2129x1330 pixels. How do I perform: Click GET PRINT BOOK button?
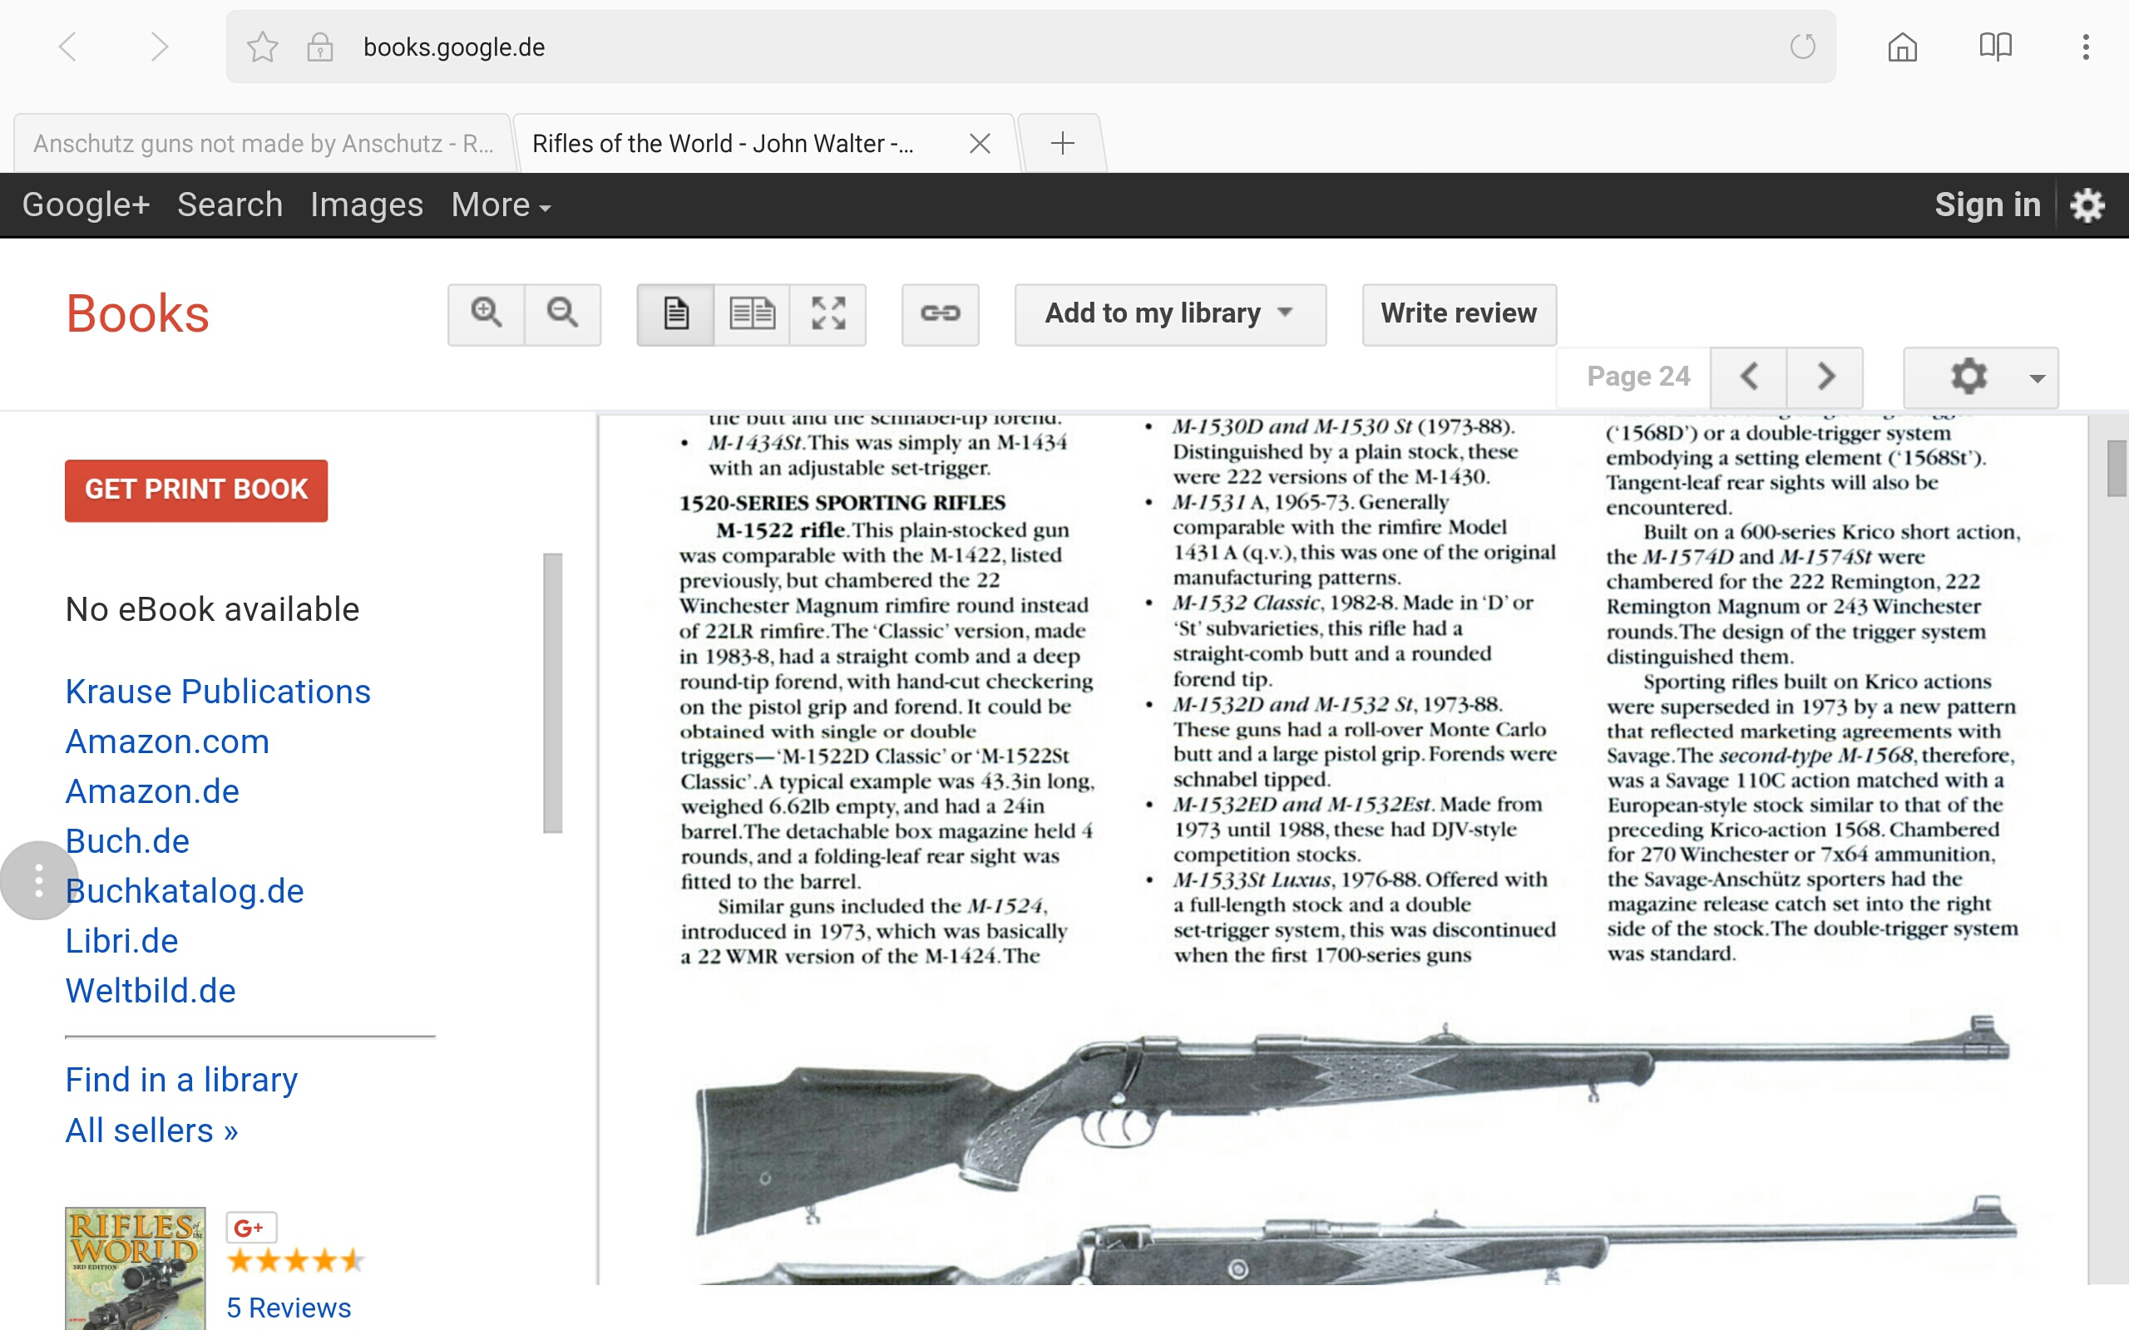click(x=196, y=490)
